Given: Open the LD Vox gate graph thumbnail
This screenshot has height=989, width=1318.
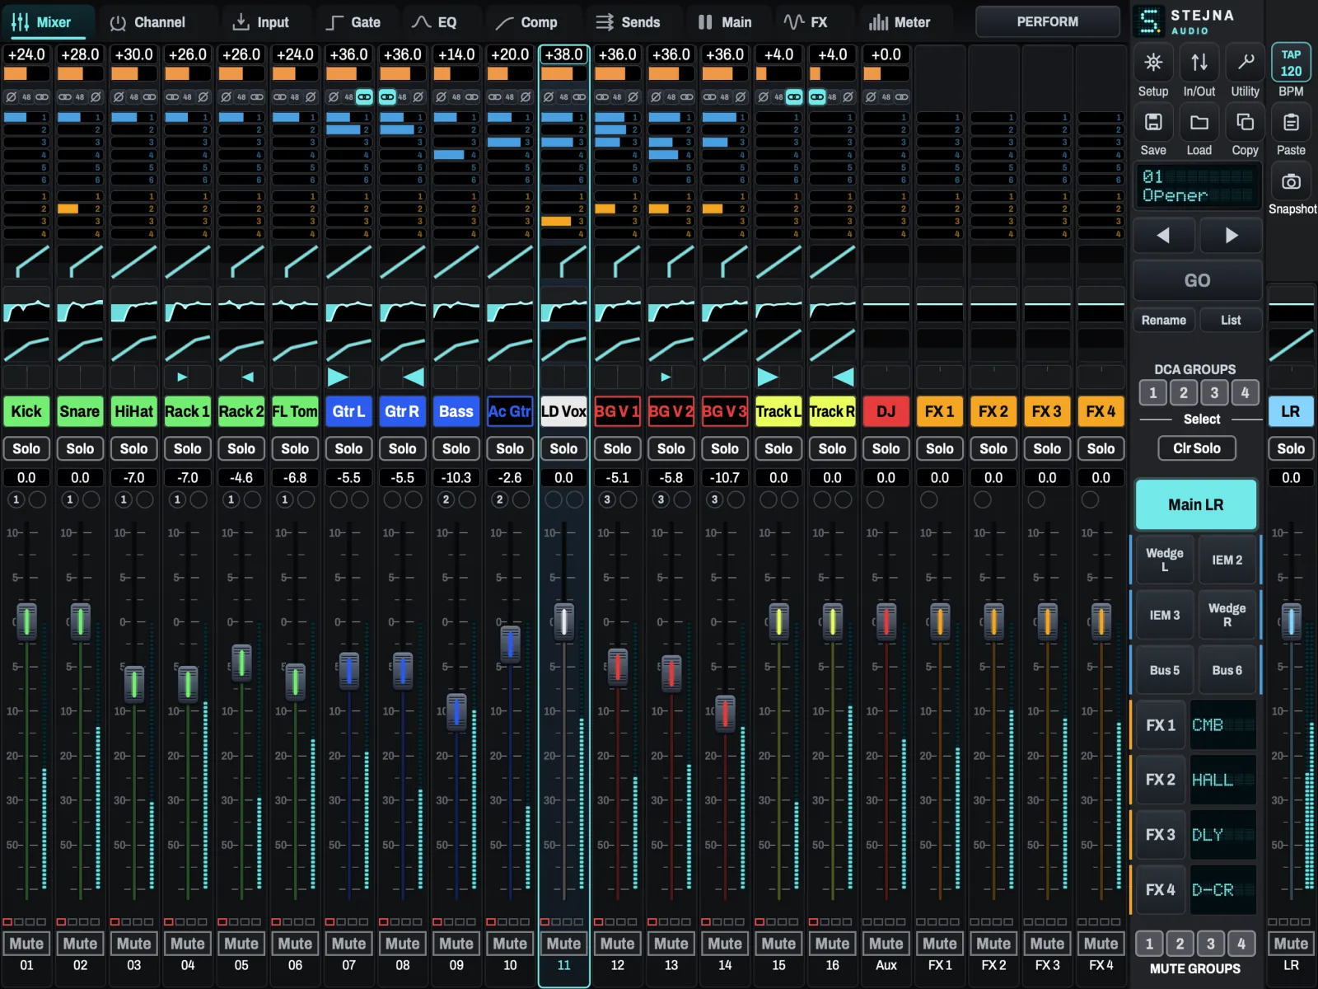Looking at the screenshot, I should pyautogui.click(x=563, y=261).
